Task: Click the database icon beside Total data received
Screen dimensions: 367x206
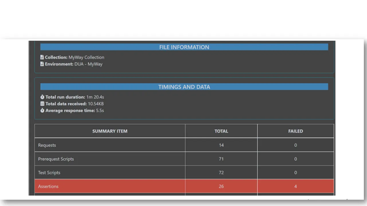Action: (42, 104)
